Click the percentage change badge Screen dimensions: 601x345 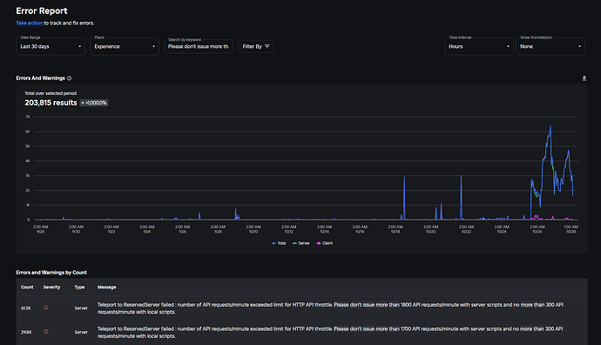click(94, 103)
